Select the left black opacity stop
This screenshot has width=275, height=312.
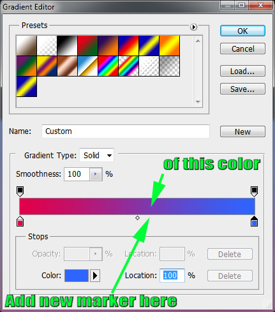tap(20, 191)
